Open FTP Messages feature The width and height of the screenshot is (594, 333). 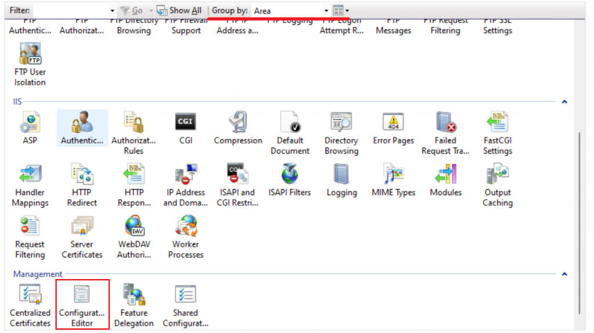[x=394, y=27]
